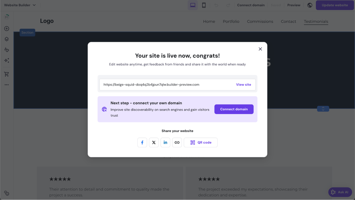The width and height of the screenshot is (355, 200).
Task: Generate a QR code for the website
Action: [x=201, y=142]
